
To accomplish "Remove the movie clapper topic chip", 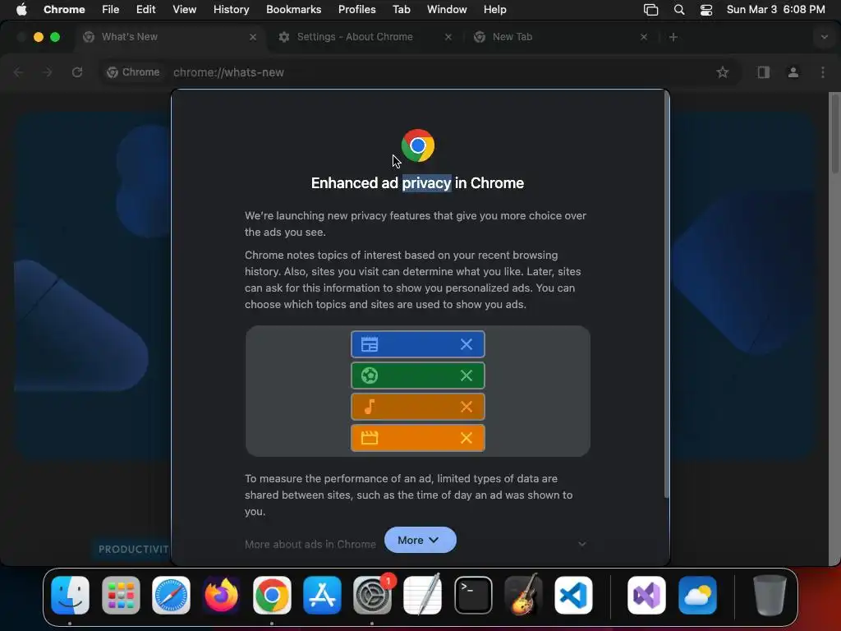I will click(466, 438).
